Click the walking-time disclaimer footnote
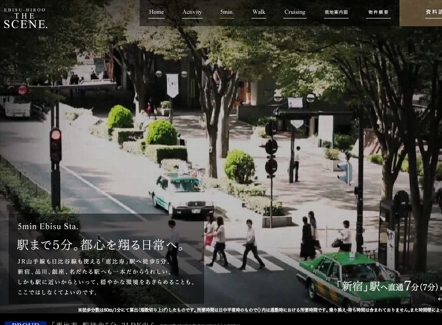 pos(258,310)
